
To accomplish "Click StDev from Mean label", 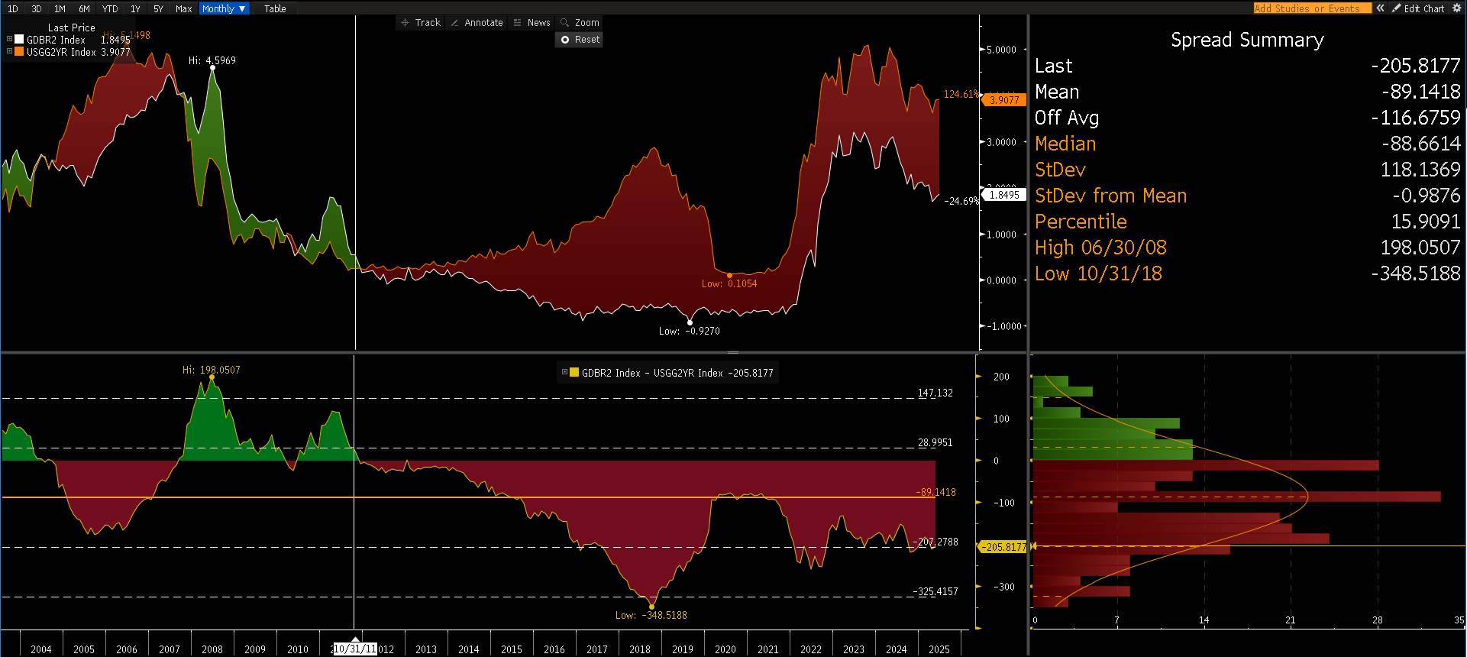I will coord(1111,196).
